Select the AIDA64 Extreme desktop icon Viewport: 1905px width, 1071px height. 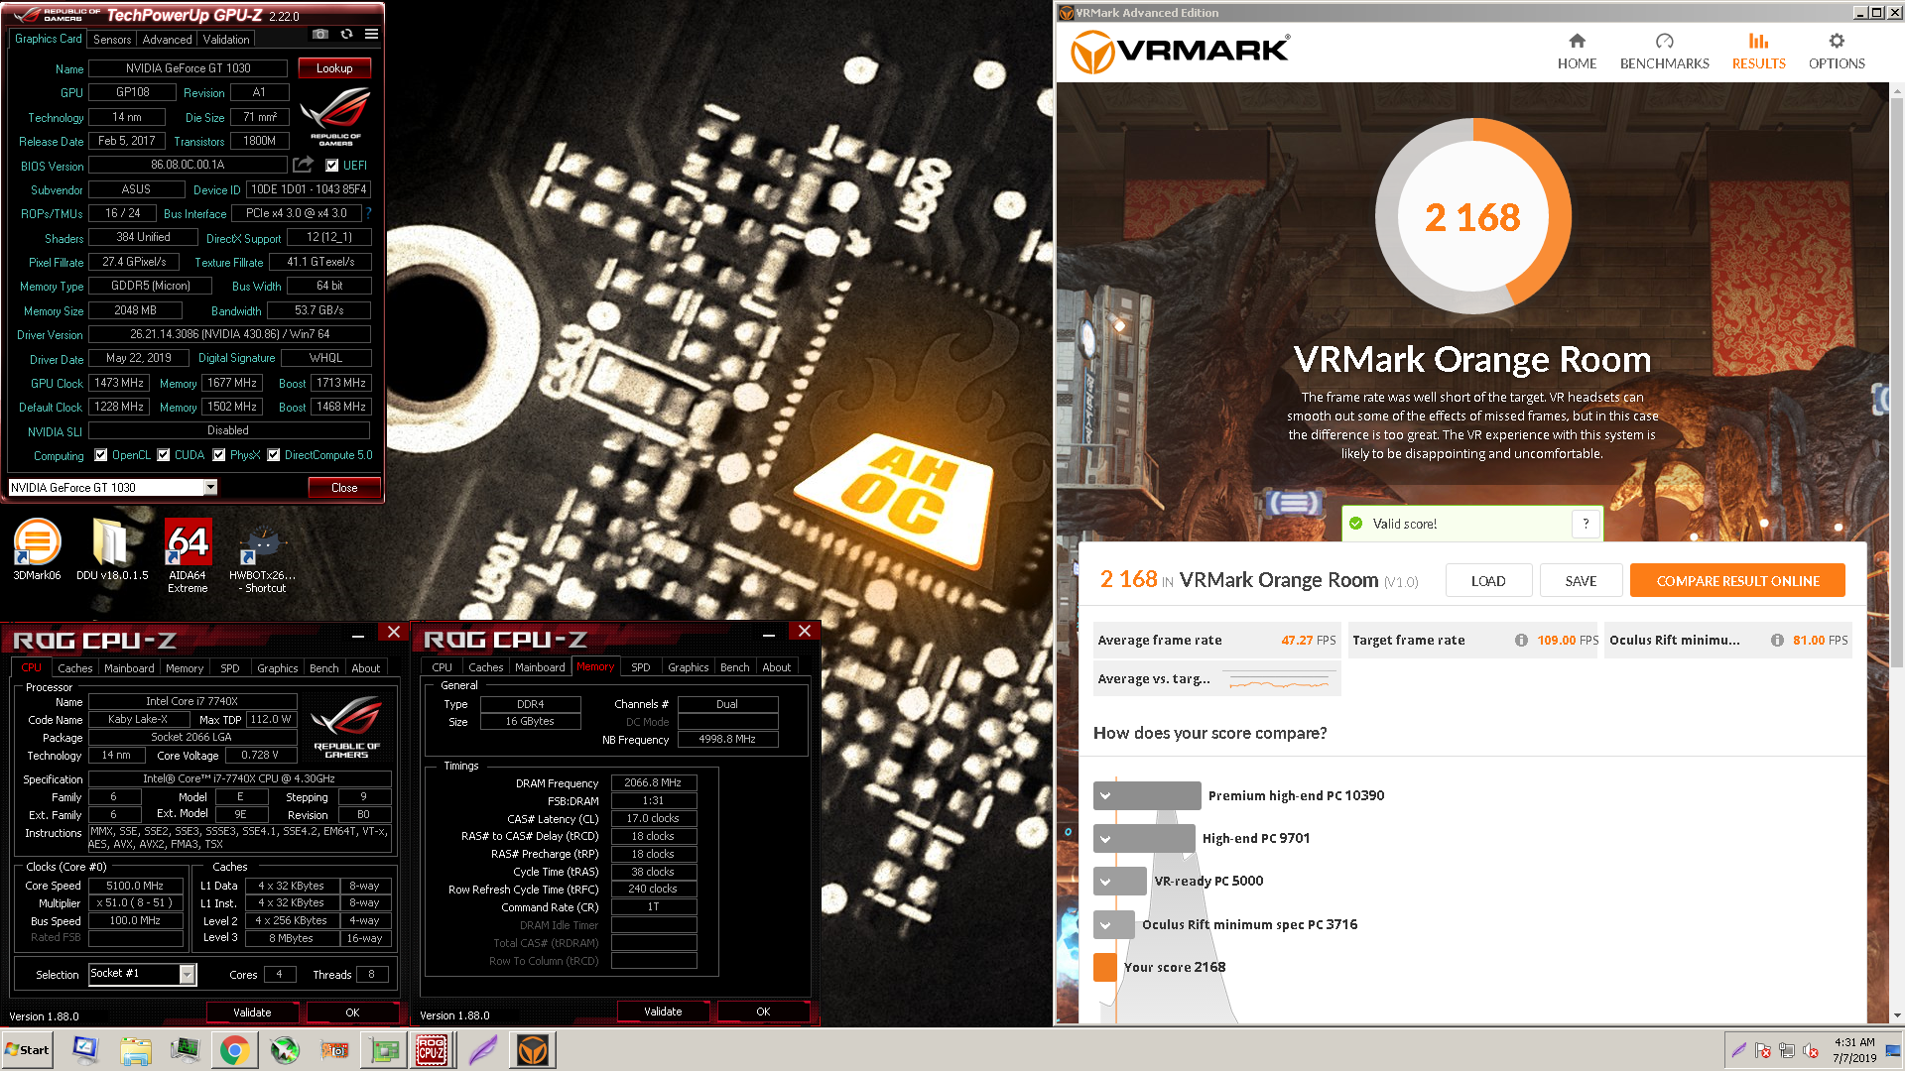coord(188,555)
